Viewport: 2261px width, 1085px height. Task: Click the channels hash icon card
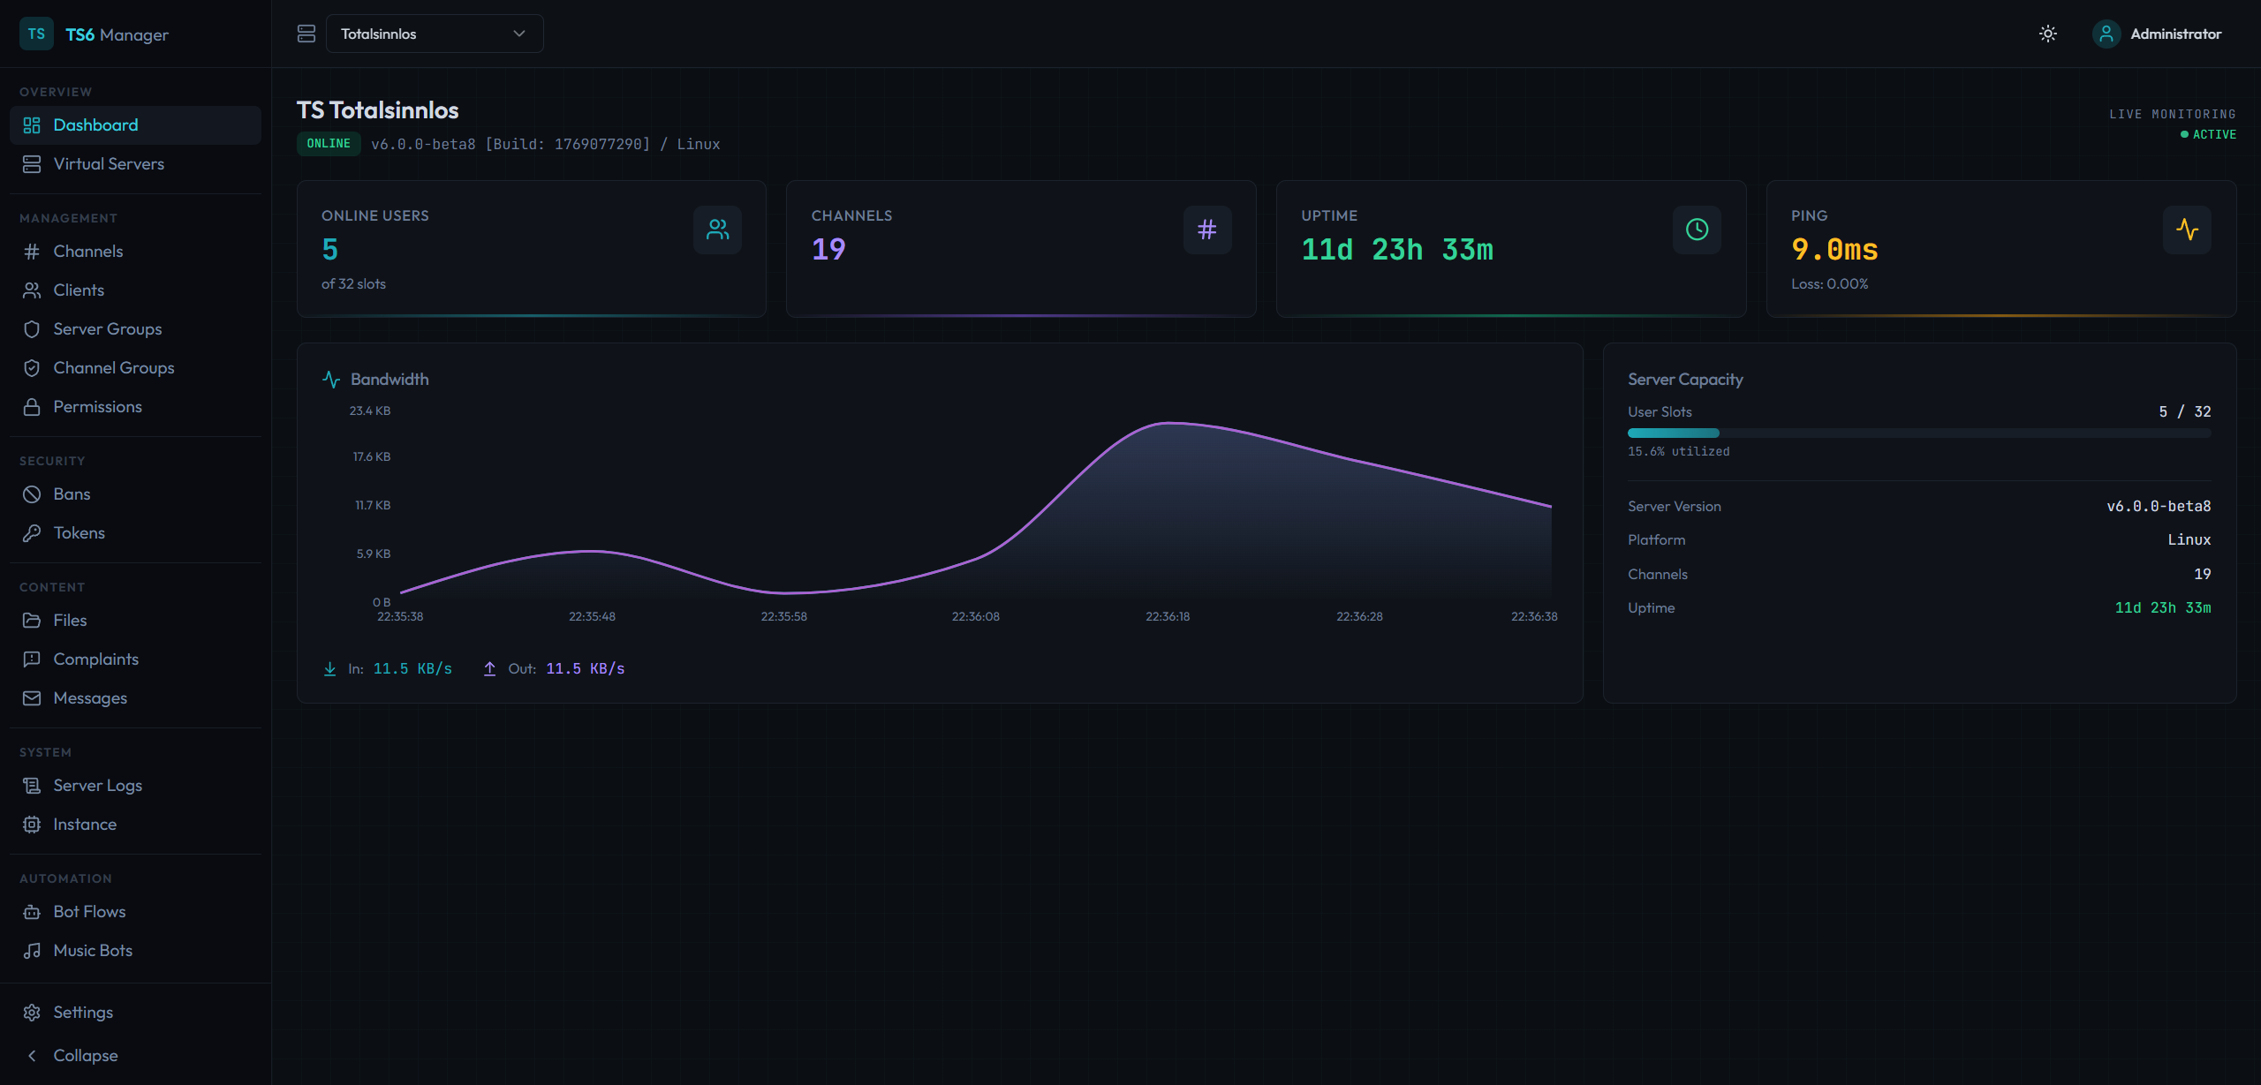pos(1206,230)
